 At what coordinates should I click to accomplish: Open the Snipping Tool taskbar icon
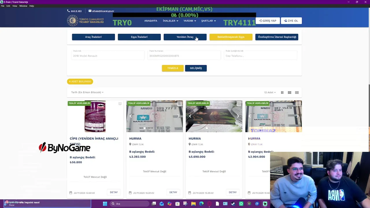coord(185,204)
